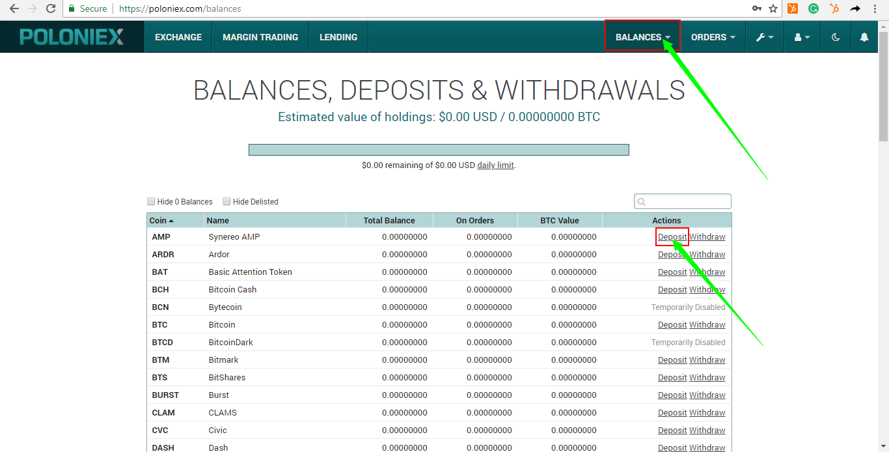
Task: Reload the page with refresh icon
Action: tap(51, 9)
